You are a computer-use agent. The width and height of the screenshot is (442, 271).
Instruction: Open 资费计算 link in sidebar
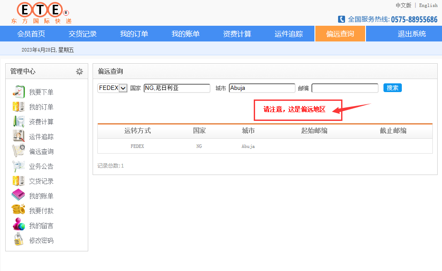41,122
